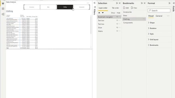Viewport: 175px width, 98px height.
Task: Collapse the Format pane
Action: click(170, 3)
